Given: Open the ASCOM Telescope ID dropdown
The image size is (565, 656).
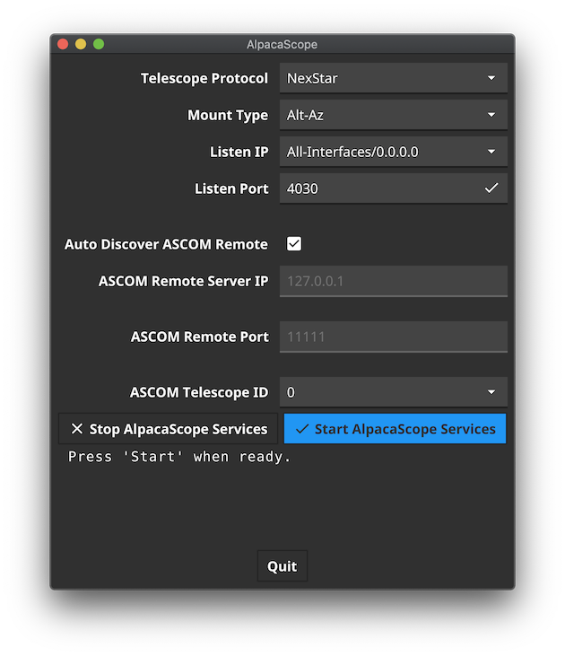Looking at the screenshot, I should click(393, 392).
